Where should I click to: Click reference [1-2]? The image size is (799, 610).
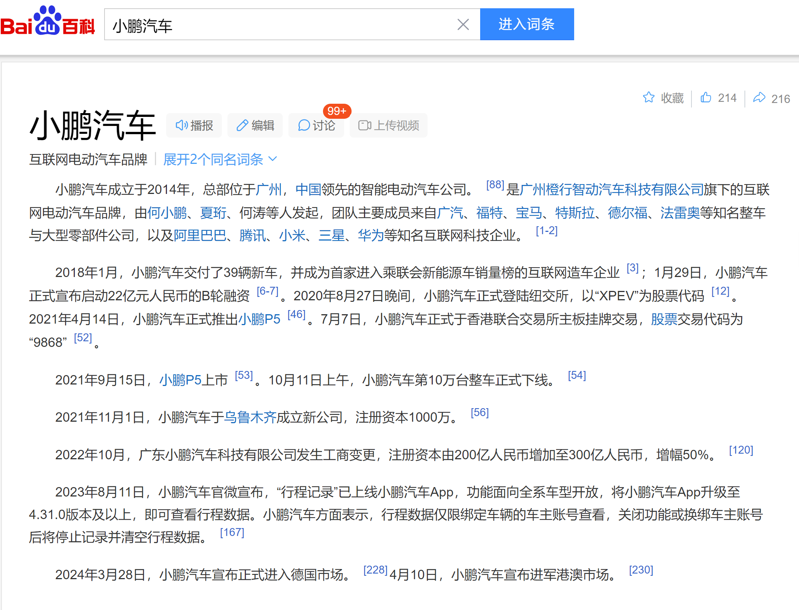[547, 231]
